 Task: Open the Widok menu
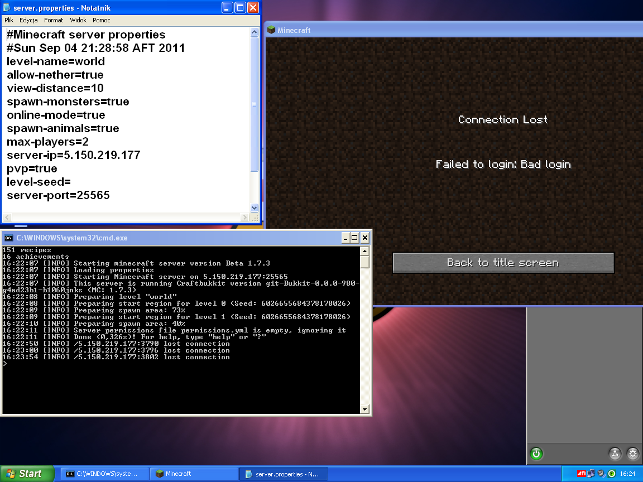[x=78, y=20]
